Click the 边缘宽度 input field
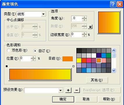 point(77,34)
